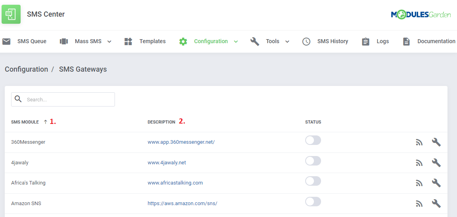Click into the Search gateways field
Viewport: 457px width, 217px height.
click(x=63, y=99)
